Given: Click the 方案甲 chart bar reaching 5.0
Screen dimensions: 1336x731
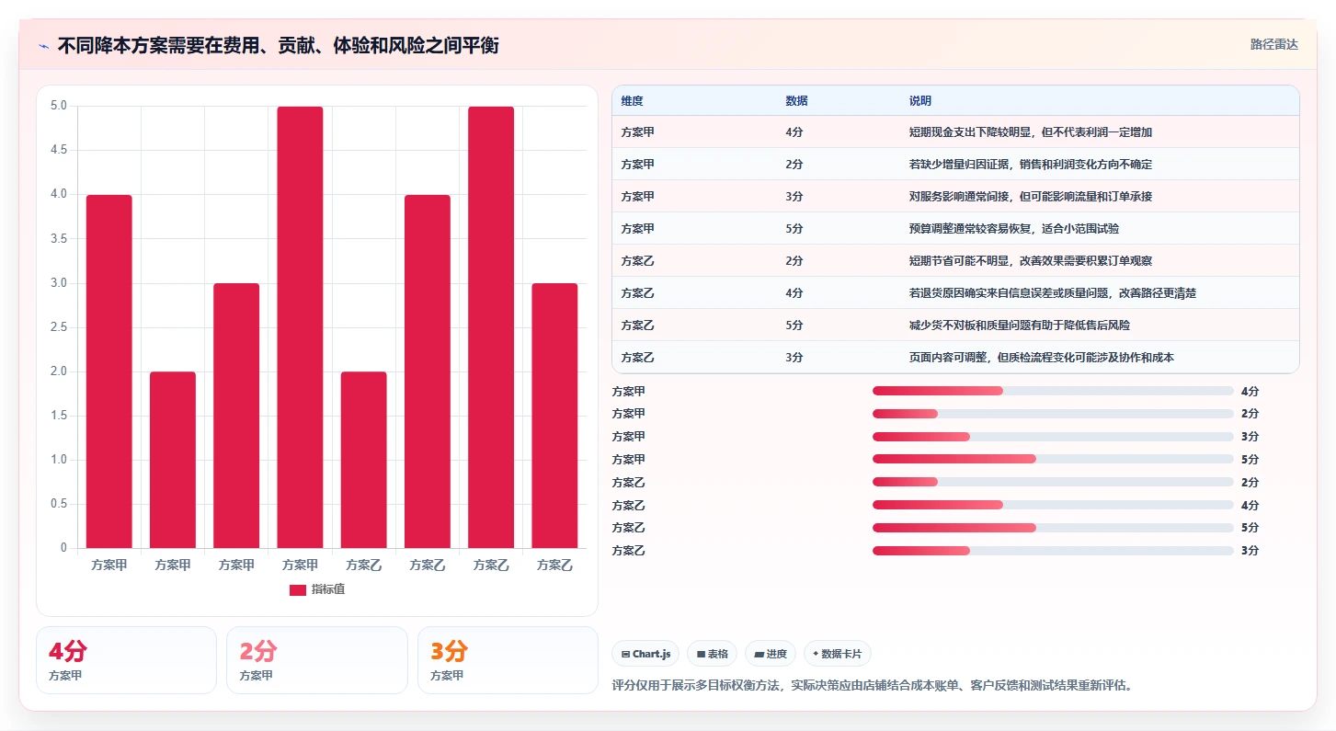Looking at the screenshot, I should click(300, 327).
